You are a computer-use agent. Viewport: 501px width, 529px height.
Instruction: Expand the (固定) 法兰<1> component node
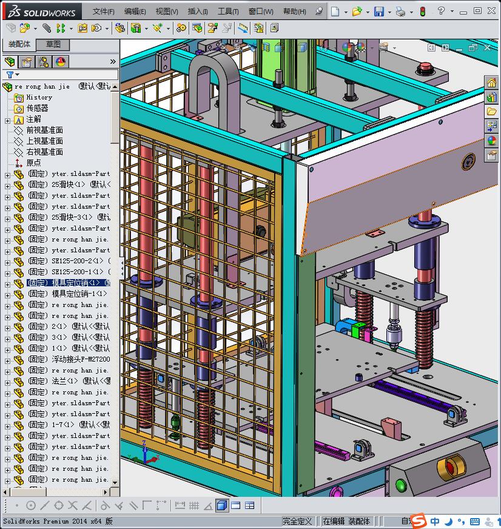(x=7, y=383)
